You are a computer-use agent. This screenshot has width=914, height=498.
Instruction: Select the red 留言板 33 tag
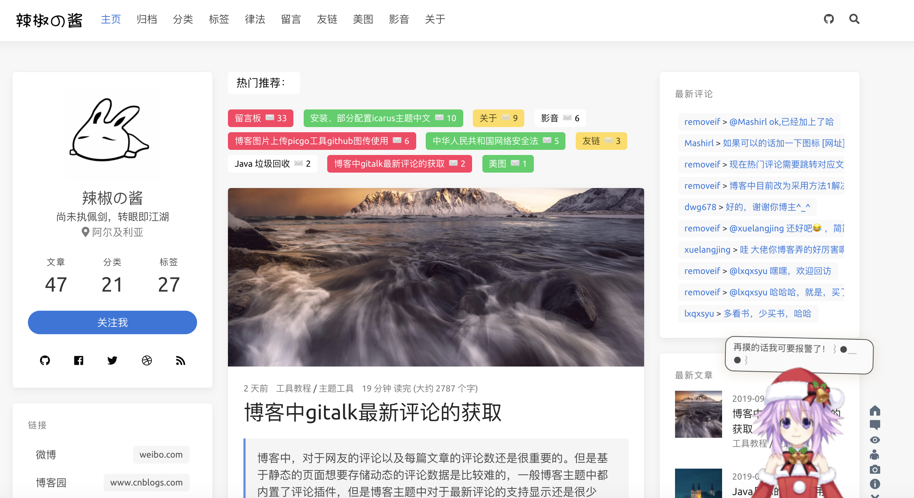[260, 118]
